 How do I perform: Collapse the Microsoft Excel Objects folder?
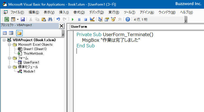tap(9, 45)
